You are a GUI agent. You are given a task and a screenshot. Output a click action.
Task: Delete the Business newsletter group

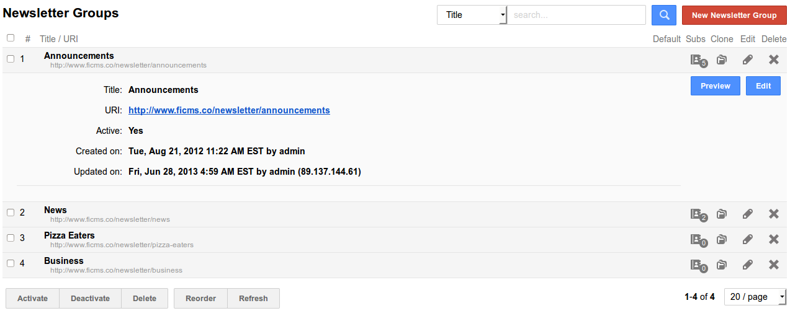pyautogui.click(x=773, y=265)
